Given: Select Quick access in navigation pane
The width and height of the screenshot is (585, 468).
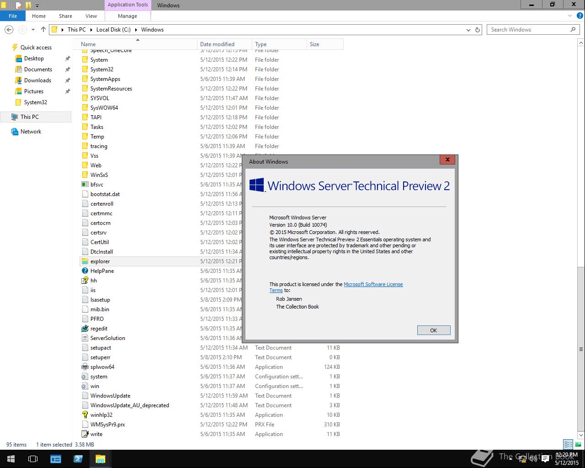Looking at the screenshot, I should 36,48.
